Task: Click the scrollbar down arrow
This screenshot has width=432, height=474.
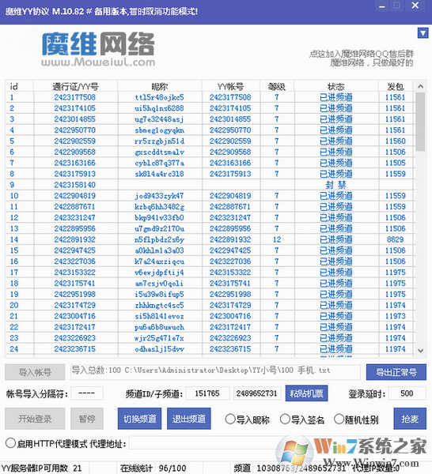Action: point(420,351)
